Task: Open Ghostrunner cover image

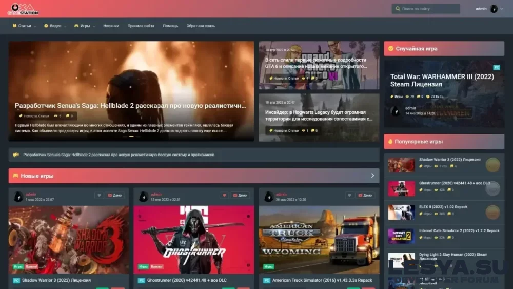Action: (194, 240)
